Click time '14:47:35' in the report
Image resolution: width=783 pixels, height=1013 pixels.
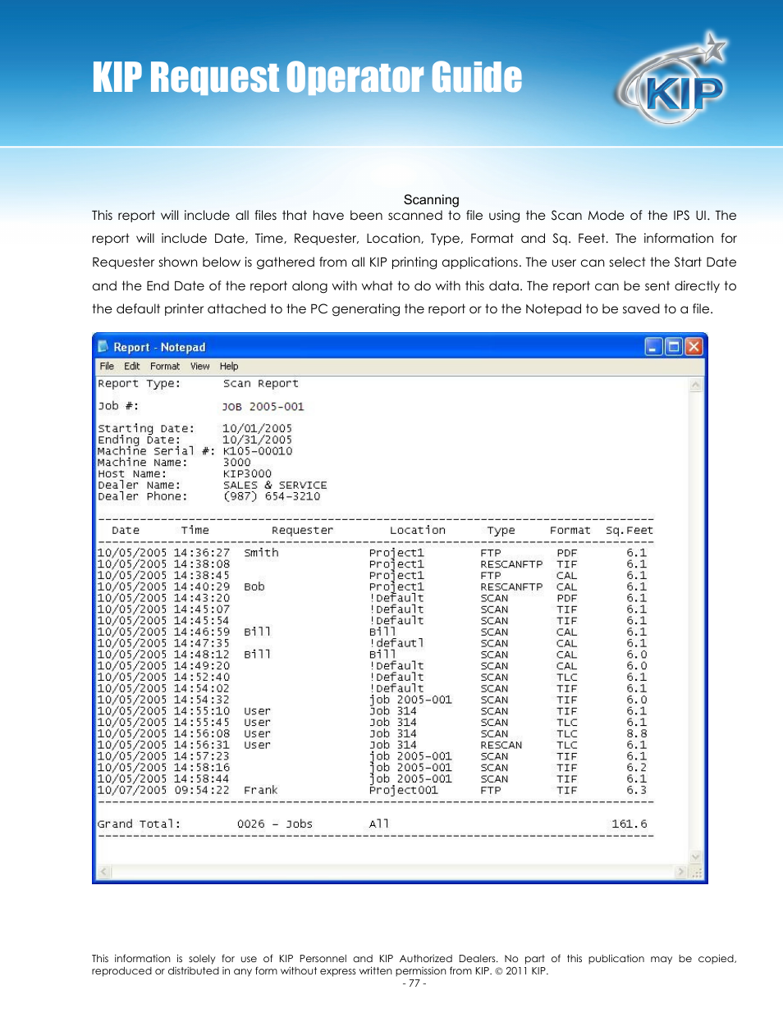tap(202, 643)
